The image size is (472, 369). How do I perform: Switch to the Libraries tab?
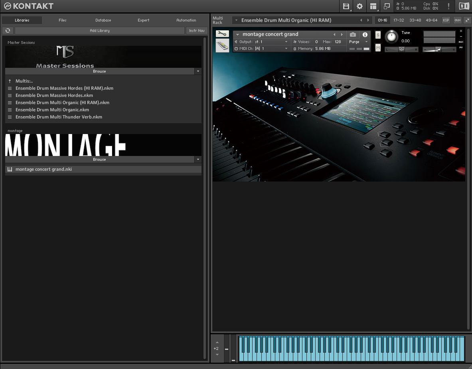point(22,20)
